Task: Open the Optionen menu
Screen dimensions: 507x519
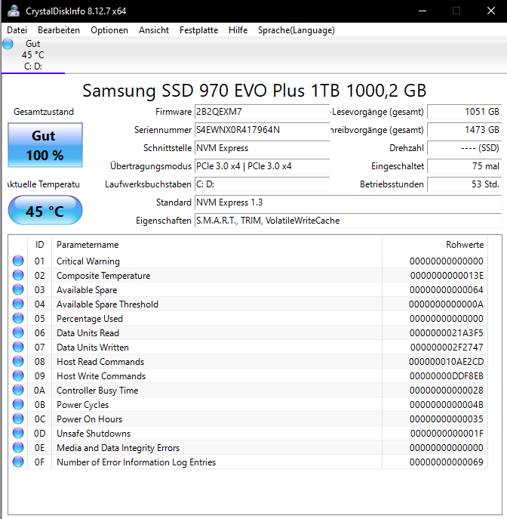Action: pyautogui.click(x=109, y=30)
